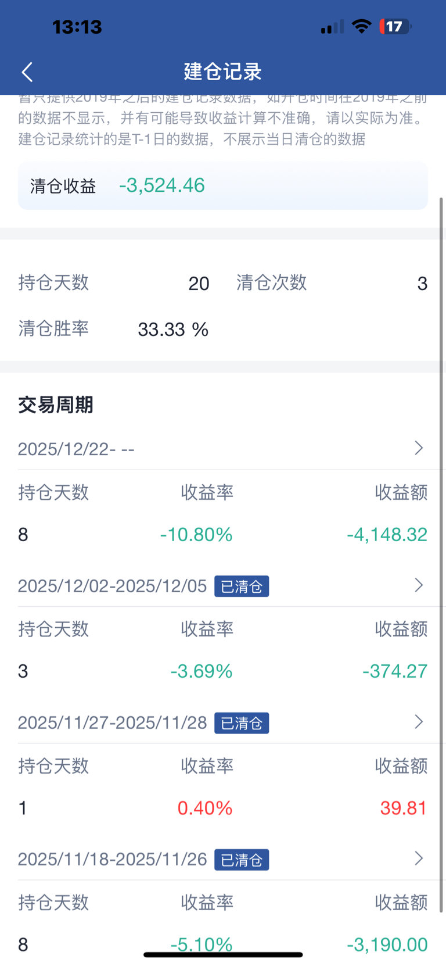Tap the 建仓记录 page title

pos(223,71)
